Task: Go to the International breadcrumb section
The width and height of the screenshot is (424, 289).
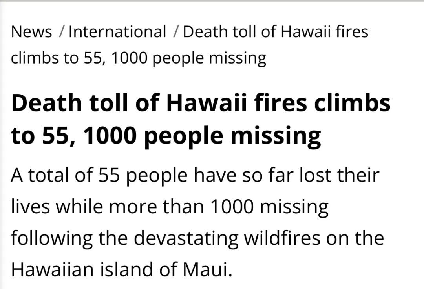Action: 117,32
